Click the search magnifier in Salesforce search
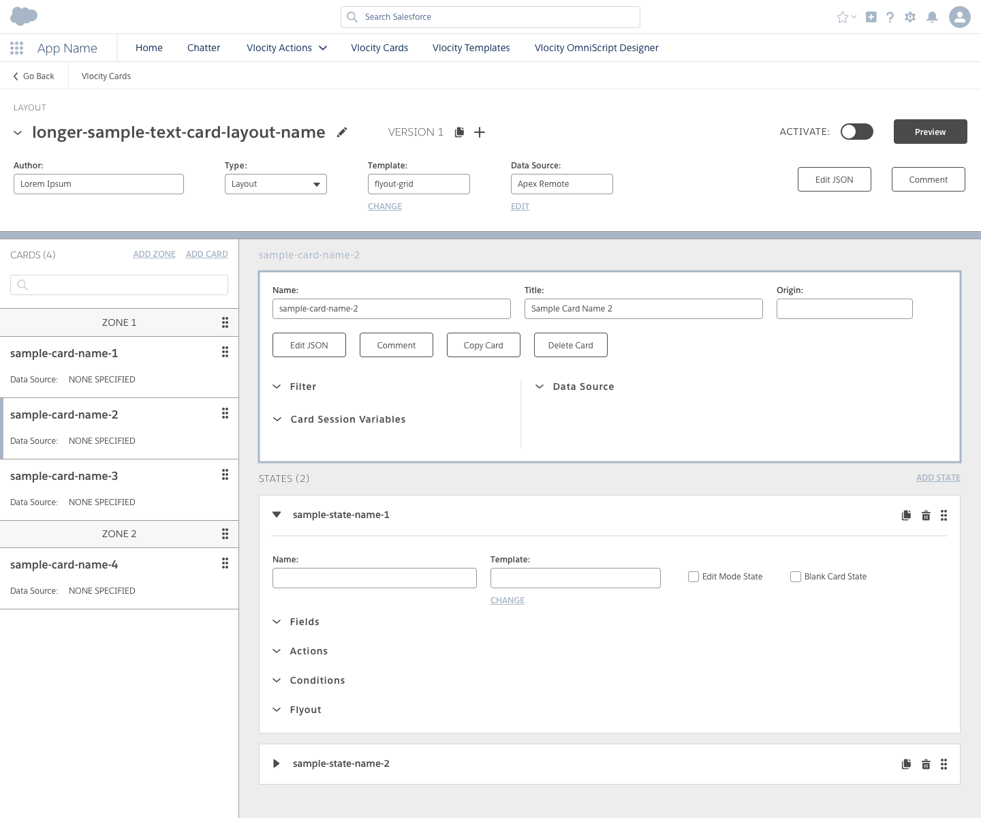Image resolution: width=981 pixels, height=818 pixels. (352, 17)
